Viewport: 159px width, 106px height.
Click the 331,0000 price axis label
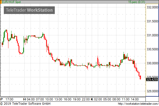[x=152, y=35]
